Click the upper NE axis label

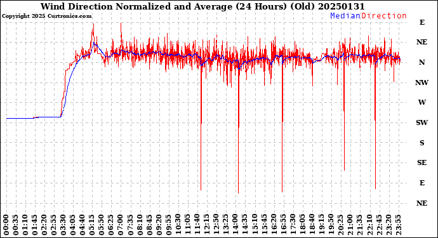click(x=421, y=42)
